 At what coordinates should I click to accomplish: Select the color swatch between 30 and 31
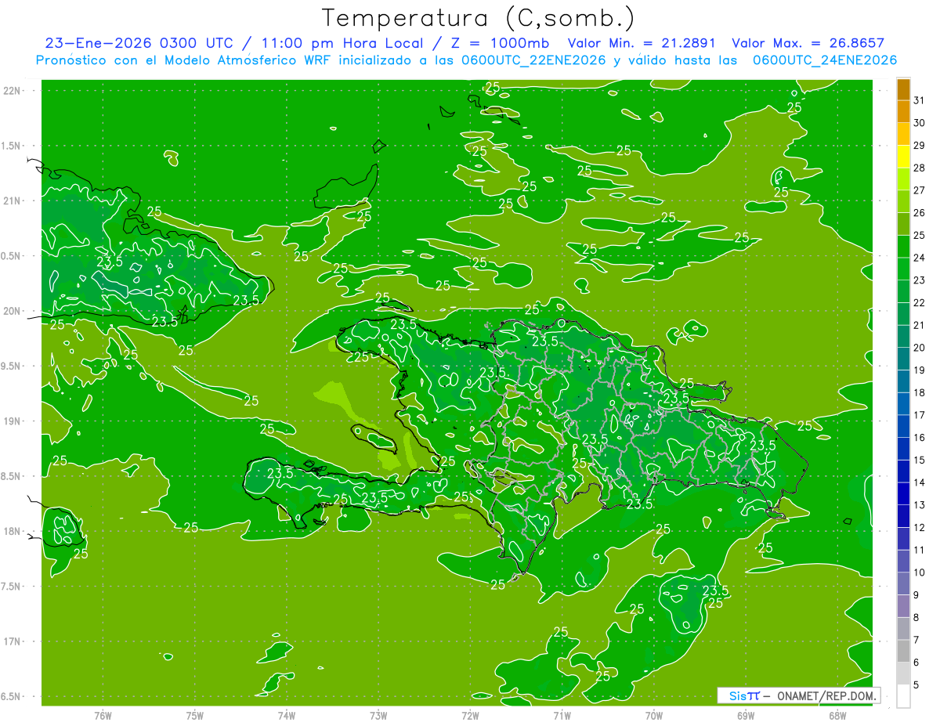903,112
